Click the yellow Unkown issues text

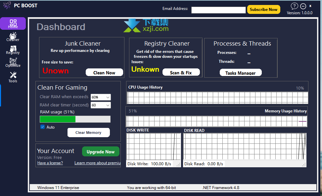[x=145, y=69]
